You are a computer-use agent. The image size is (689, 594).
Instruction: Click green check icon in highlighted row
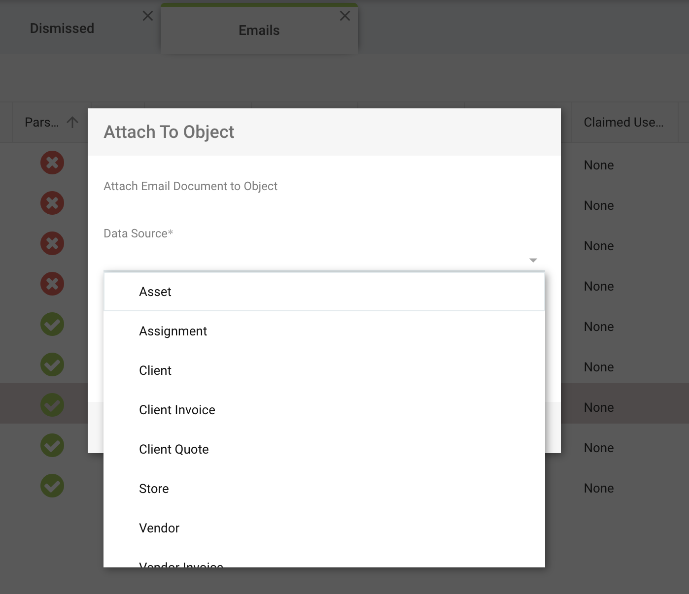52,405
